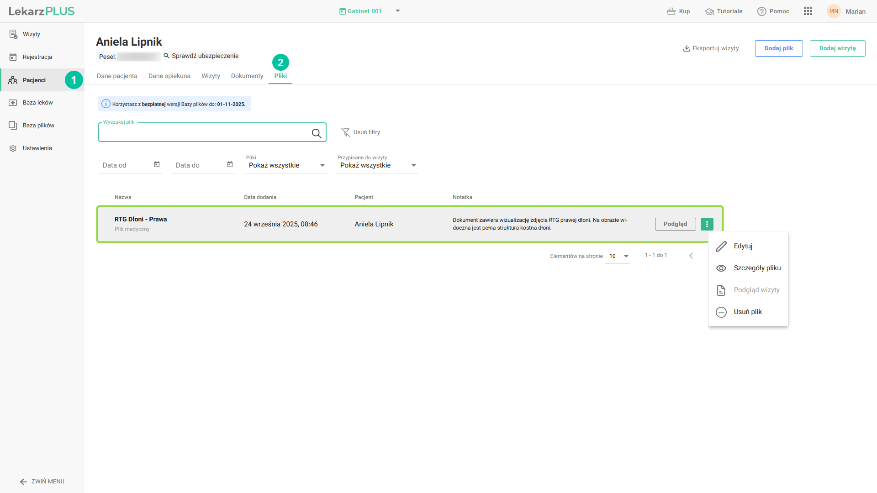Switch to the Dokumenty tab

click(x=247, y=76)
